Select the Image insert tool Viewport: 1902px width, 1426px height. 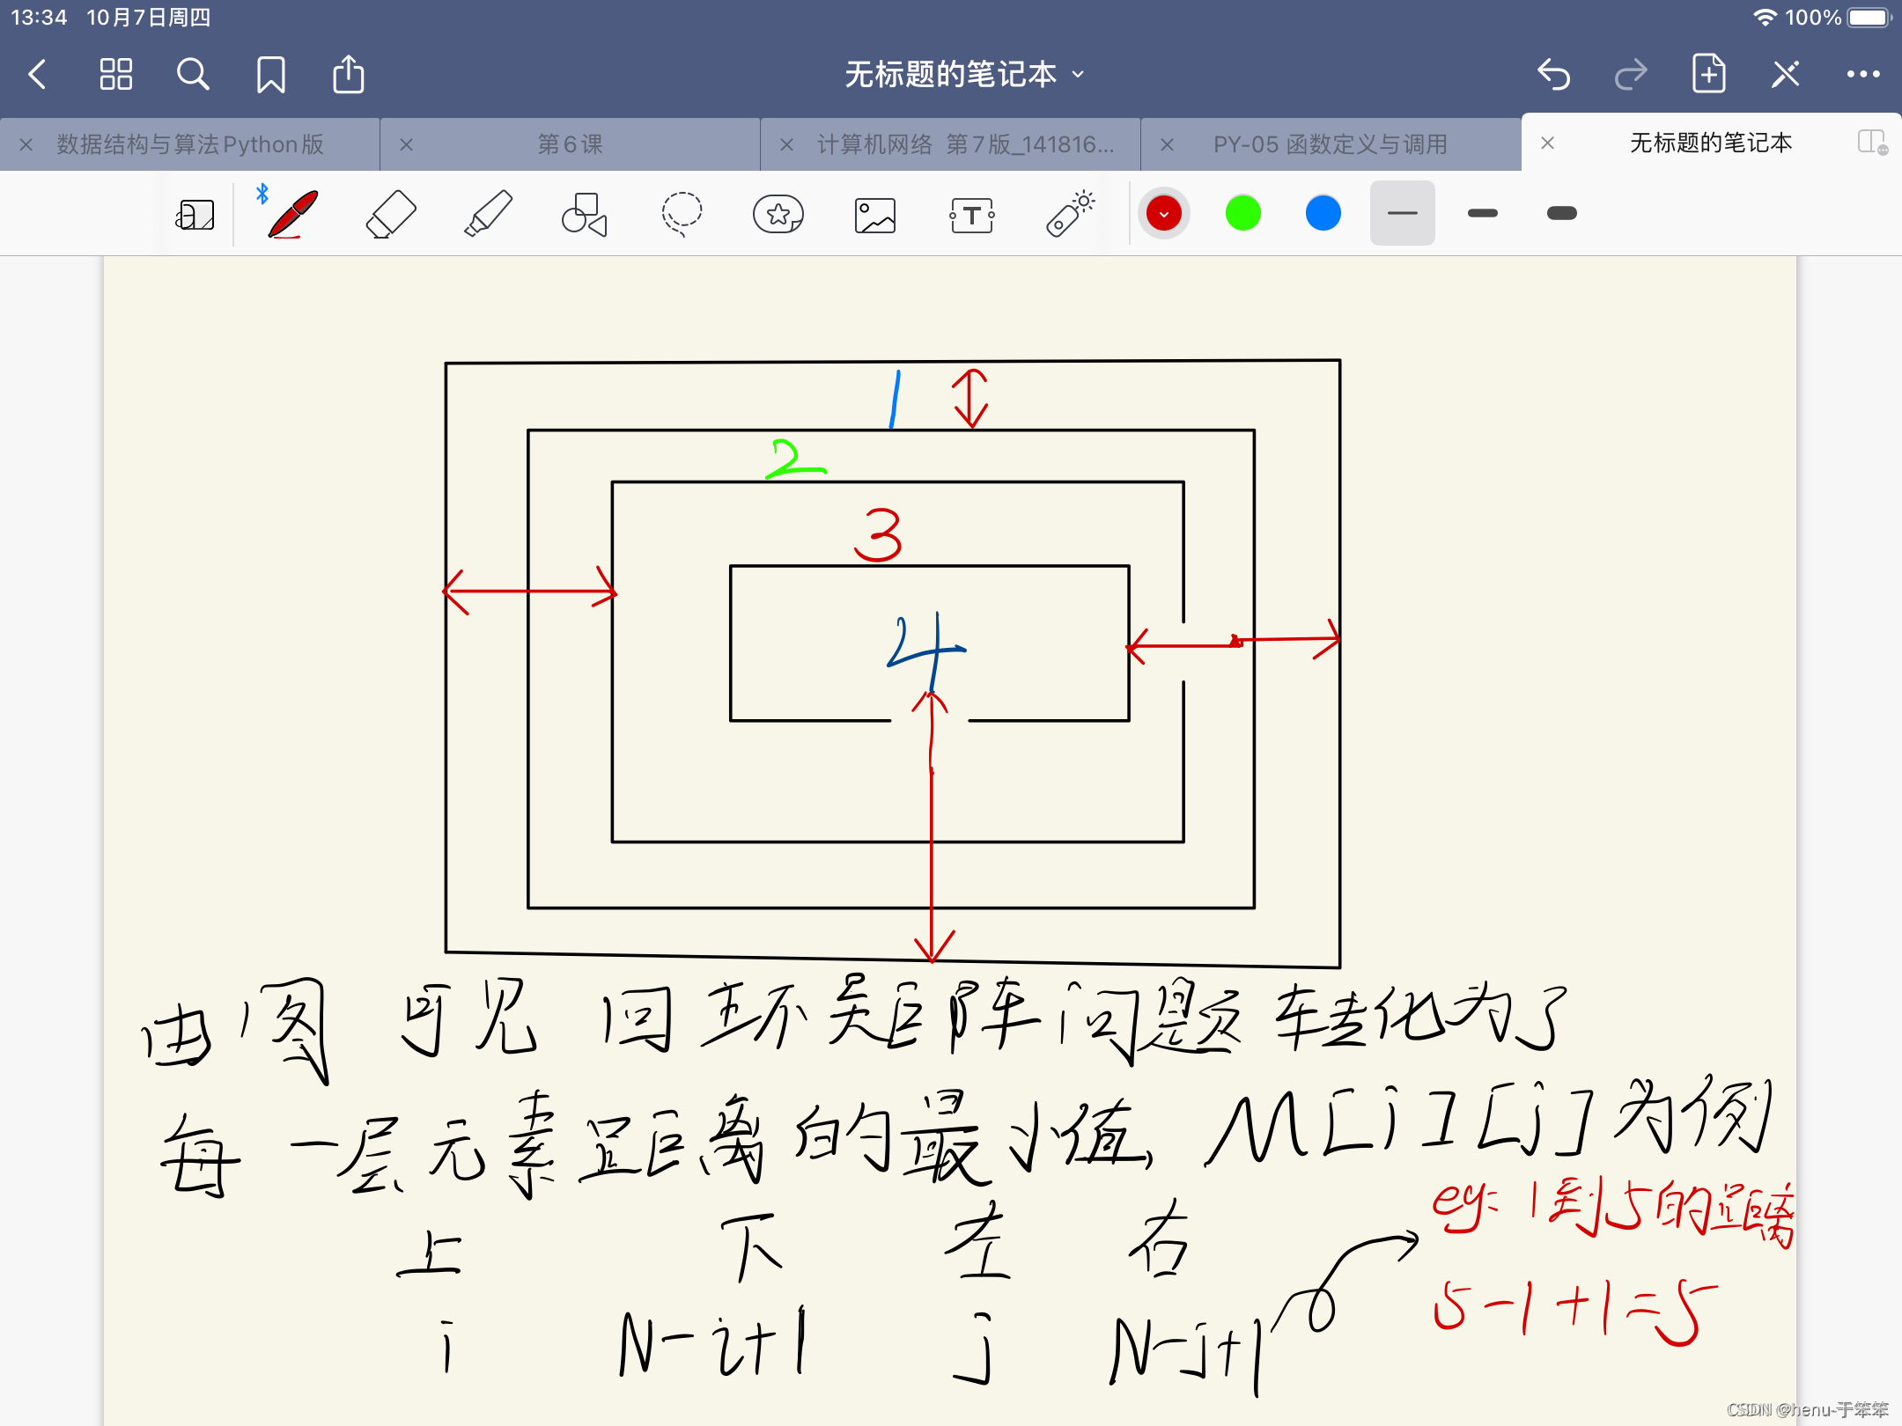tap(875, 214)
